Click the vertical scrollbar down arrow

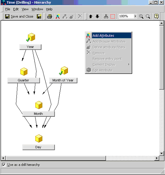click(161, 153)
